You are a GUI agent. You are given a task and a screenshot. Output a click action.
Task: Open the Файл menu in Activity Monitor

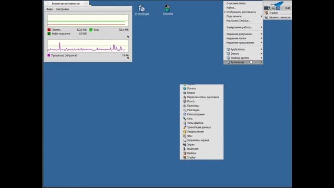tap(50, 9)
